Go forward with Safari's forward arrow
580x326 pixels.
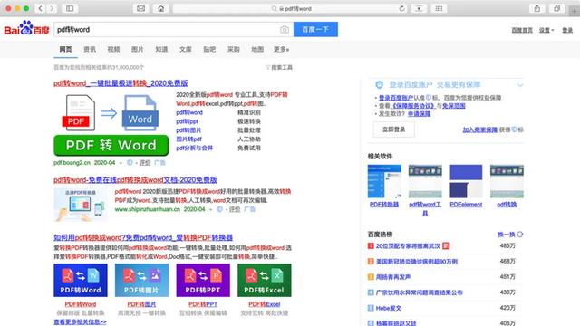pos(53,8)
